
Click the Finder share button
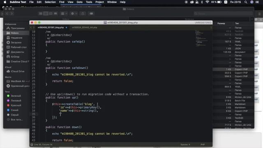[83, 14]
